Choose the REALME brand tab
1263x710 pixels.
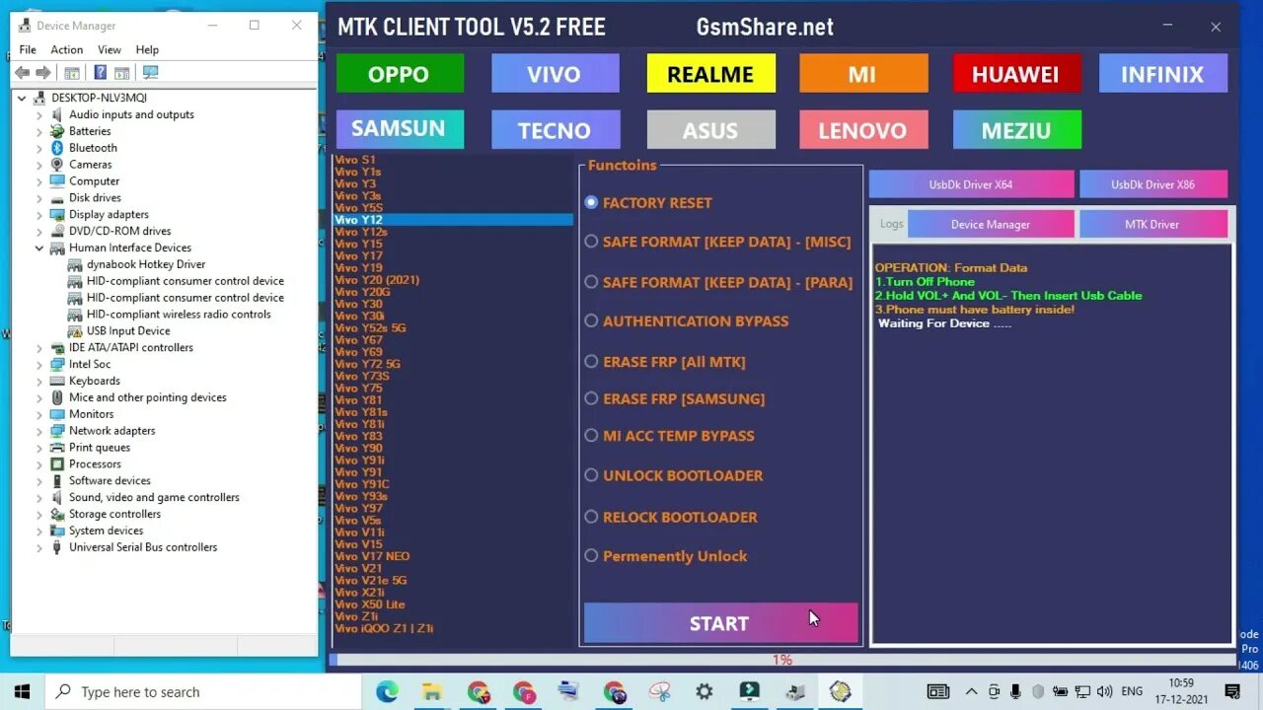pos(710,74)
